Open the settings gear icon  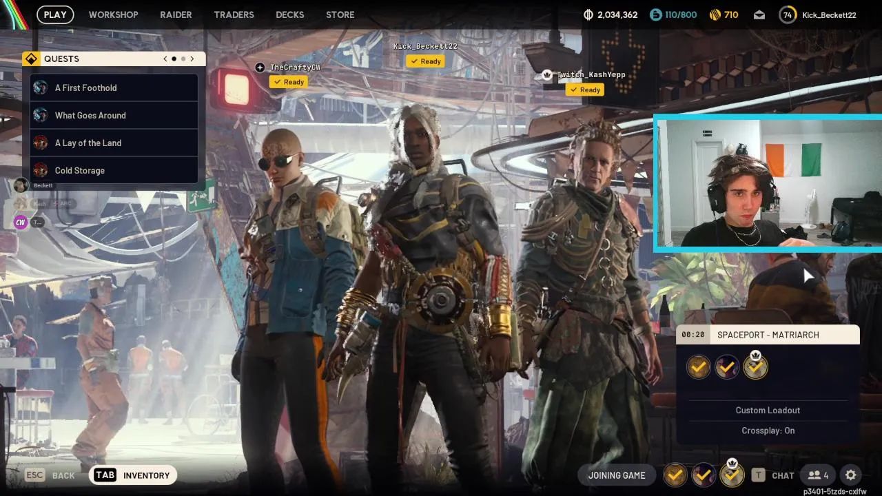[x=851, y=475]
